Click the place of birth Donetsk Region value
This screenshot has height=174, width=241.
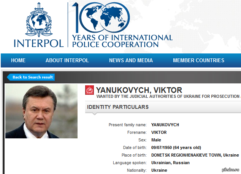[x=195, y=155]
